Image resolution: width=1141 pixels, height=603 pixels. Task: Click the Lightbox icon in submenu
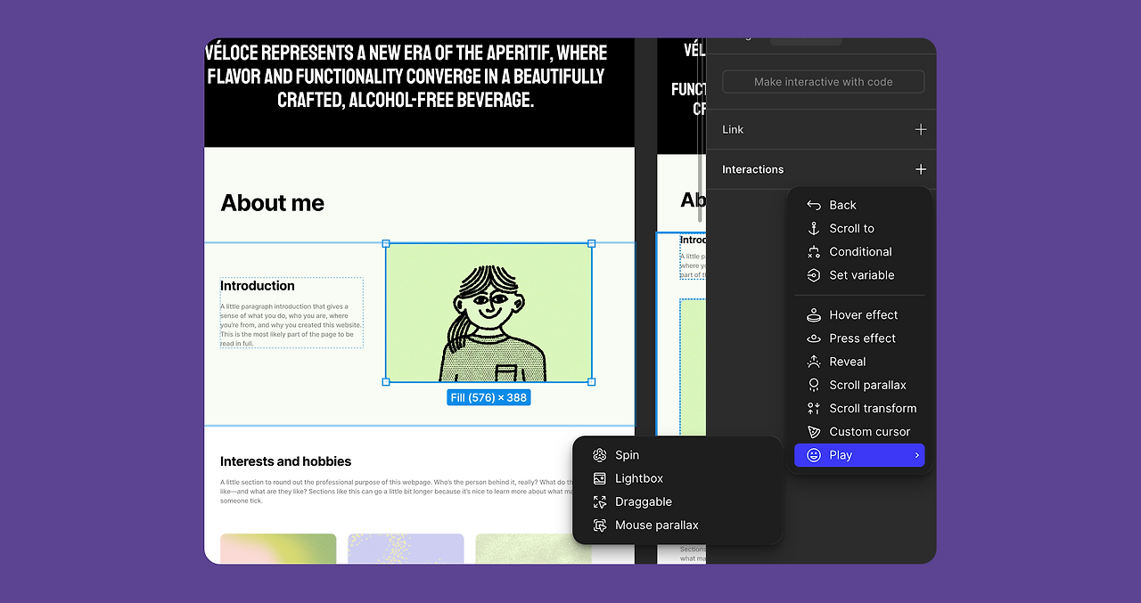(x=600, y=478)
